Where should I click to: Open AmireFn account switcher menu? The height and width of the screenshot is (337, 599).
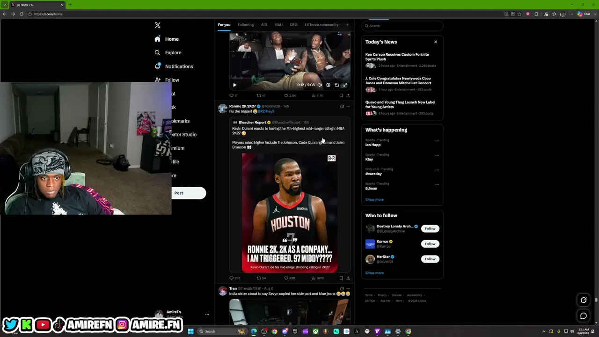pos(182,314)
